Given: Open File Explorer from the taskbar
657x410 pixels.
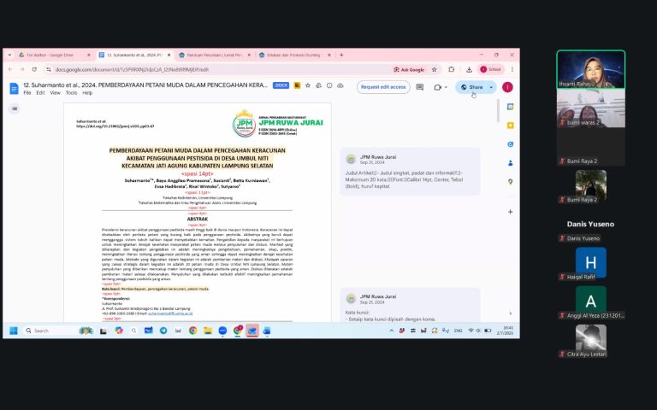Looking at the screenshot, I should 208,331.
